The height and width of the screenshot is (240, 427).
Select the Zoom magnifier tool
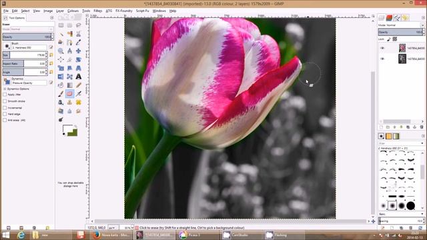pyautogui.click(x=61, y=51)
